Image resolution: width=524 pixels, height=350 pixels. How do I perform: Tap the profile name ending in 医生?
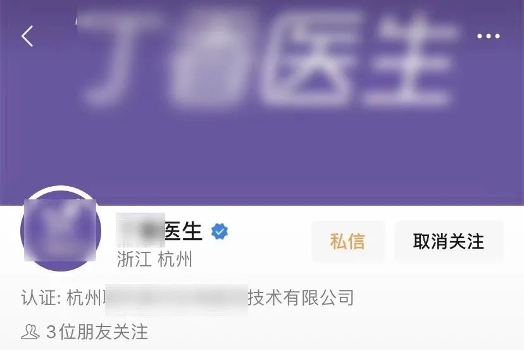[159, 231]
